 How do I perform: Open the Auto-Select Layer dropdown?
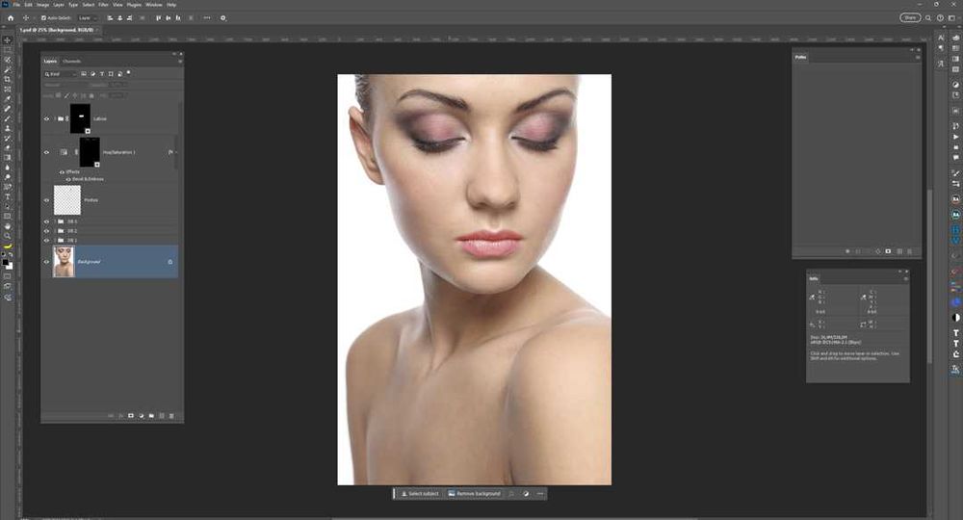(x=88, y=17)
